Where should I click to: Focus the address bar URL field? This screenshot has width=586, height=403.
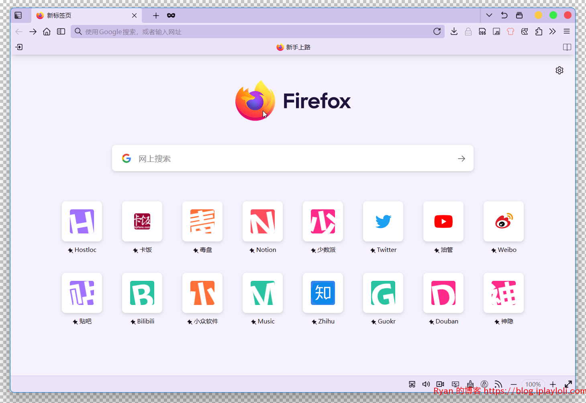click(x=257, y=32)
